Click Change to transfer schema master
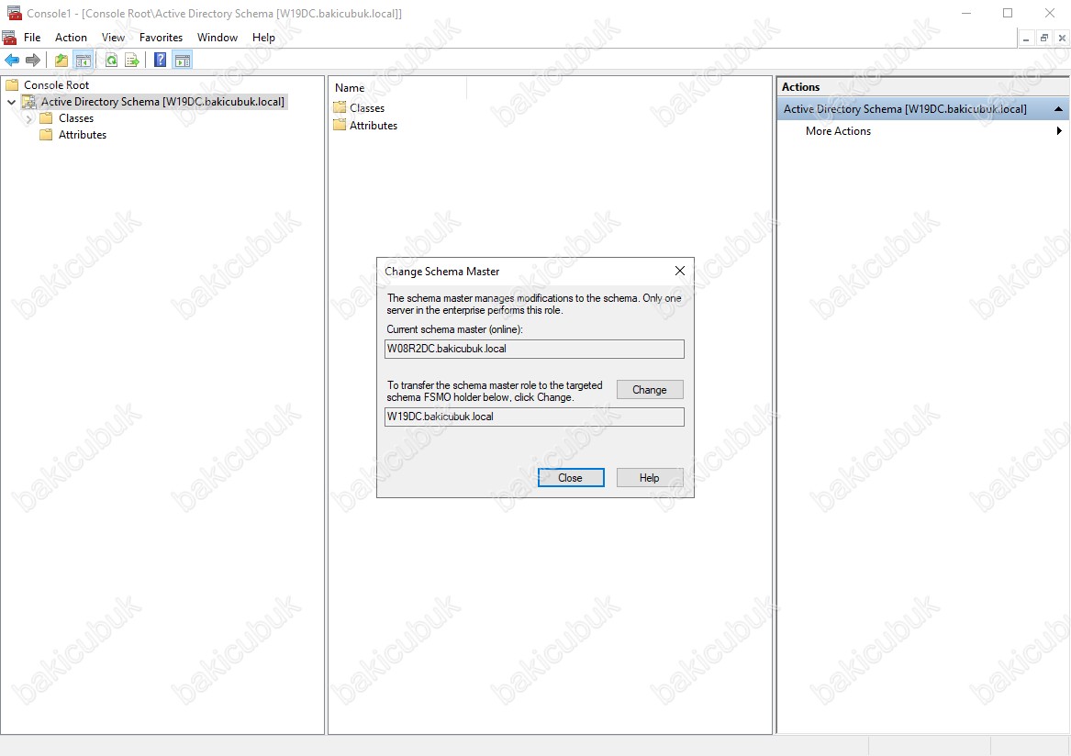The width and height of the screenshot is (1071, 756). [x=650, y=389]
